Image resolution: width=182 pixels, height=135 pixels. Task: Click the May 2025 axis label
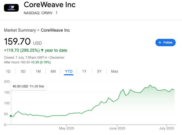66,128
